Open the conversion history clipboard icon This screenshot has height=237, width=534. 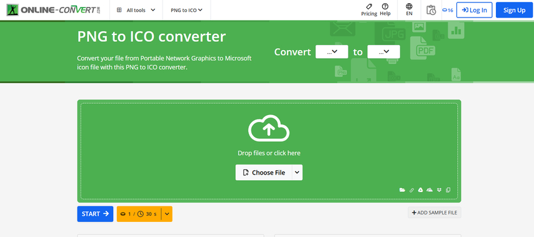[431, 10]
